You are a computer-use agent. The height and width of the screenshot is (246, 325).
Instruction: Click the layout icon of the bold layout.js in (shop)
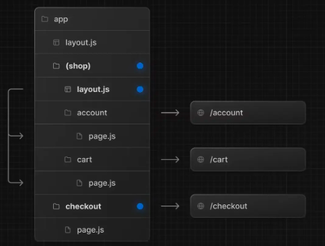68,89
